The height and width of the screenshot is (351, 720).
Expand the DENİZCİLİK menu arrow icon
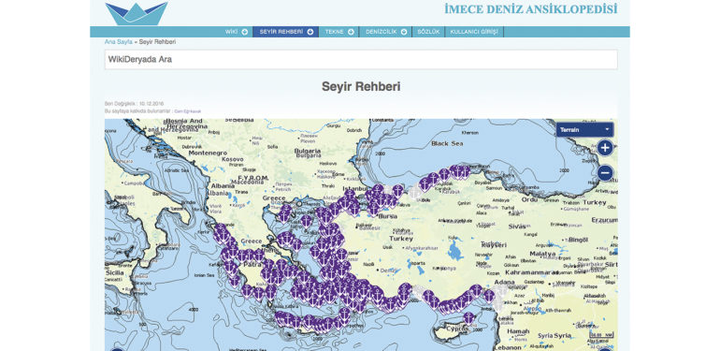coord(404,32)
